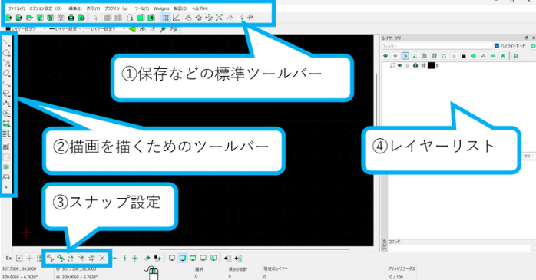This screenshot has height=280, width=536.
Task: Lock all layers with the black padlock icon
Action: (464, 56)
